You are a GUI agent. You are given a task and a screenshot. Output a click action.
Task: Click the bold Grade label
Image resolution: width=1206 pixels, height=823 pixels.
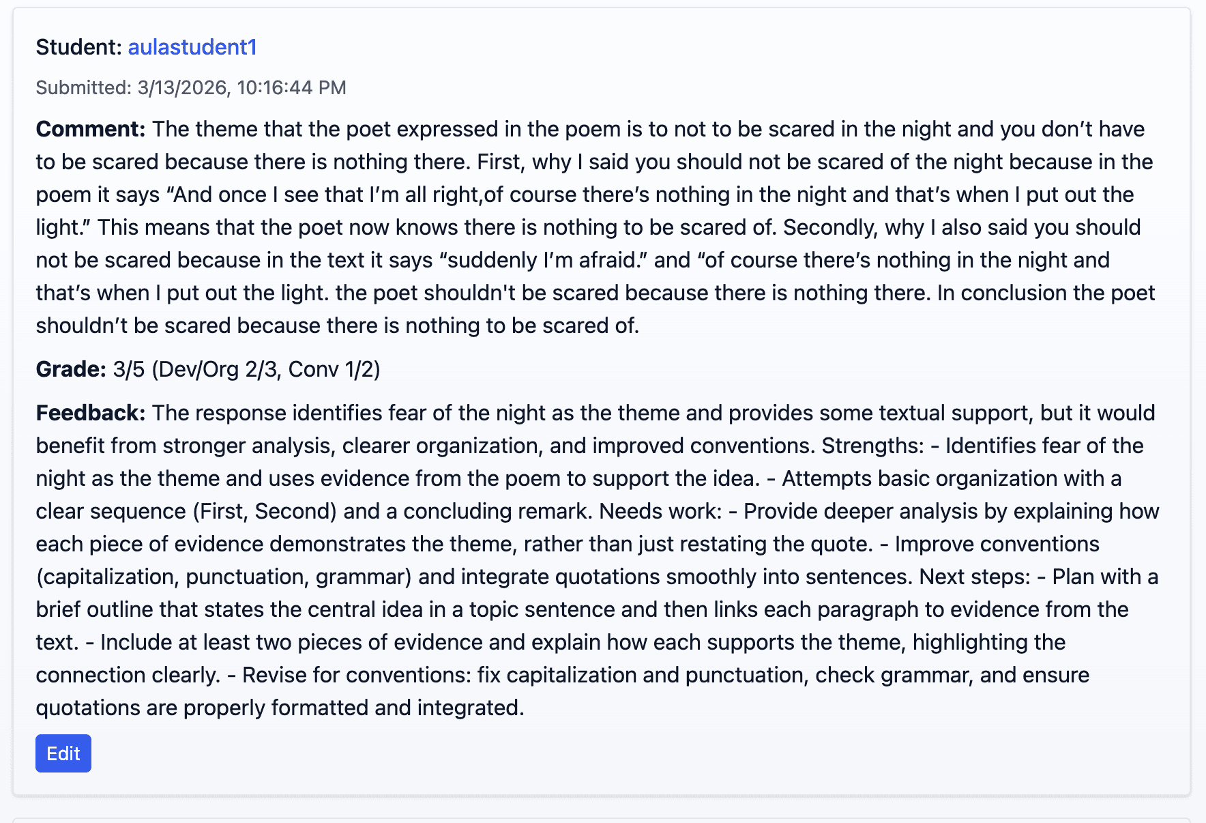[x=70, y=369]
